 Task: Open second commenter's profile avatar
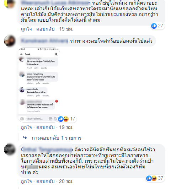pyautogui.click(x=10, y=41)
